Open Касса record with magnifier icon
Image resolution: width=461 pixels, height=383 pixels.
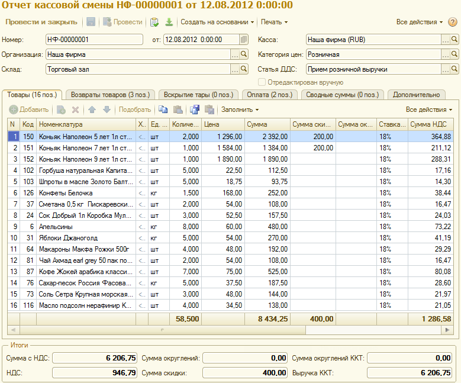coord(454,40)
